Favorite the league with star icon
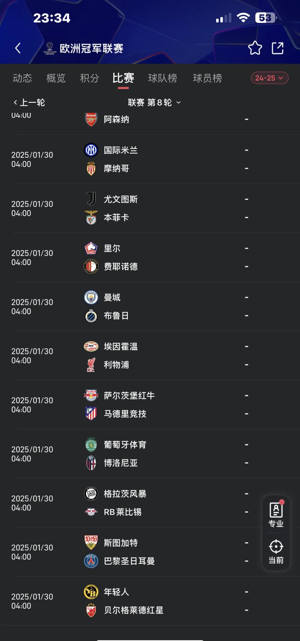 [255, 48]
